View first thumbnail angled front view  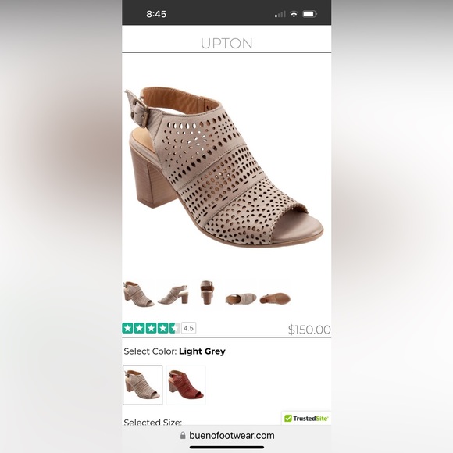pyautogui.click(x=138, y=294)
